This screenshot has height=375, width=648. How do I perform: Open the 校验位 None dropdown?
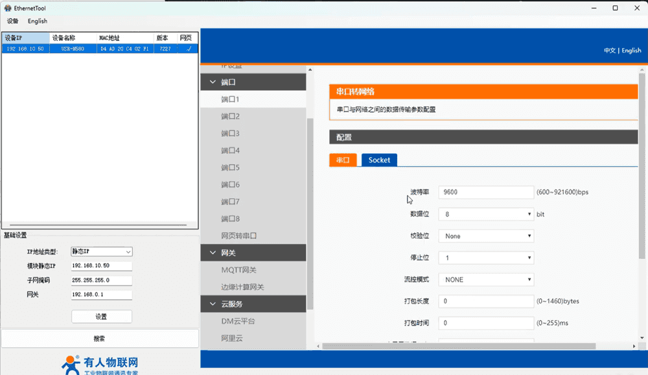[x=486, y=236]
